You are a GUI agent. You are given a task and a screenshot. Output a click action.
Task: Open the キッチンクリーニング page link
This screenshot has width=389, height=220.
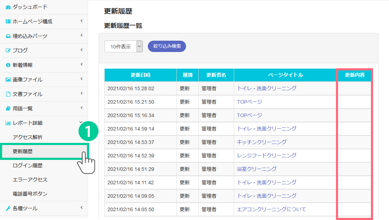262,142
